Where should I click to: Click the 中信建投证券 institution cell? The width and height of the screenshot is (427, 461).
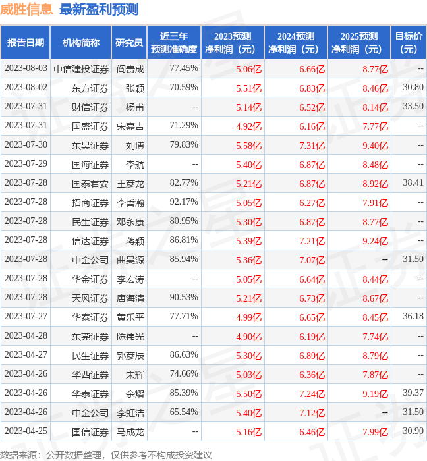81,69
